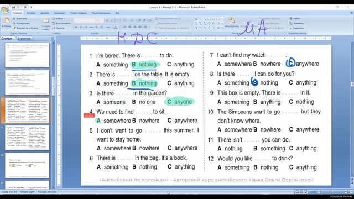Align text right

(135, 27)
